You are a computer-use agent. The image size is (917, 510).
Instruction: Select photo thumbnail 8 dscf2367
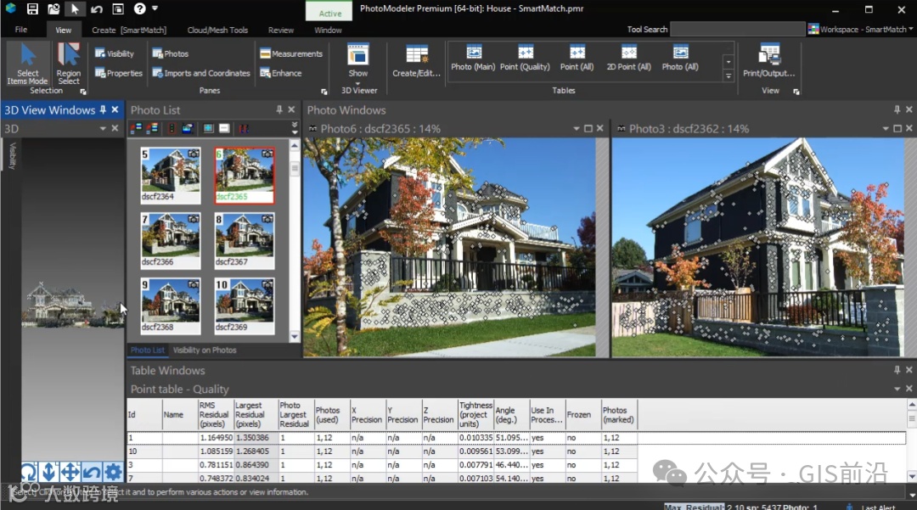tap(245, 240)
